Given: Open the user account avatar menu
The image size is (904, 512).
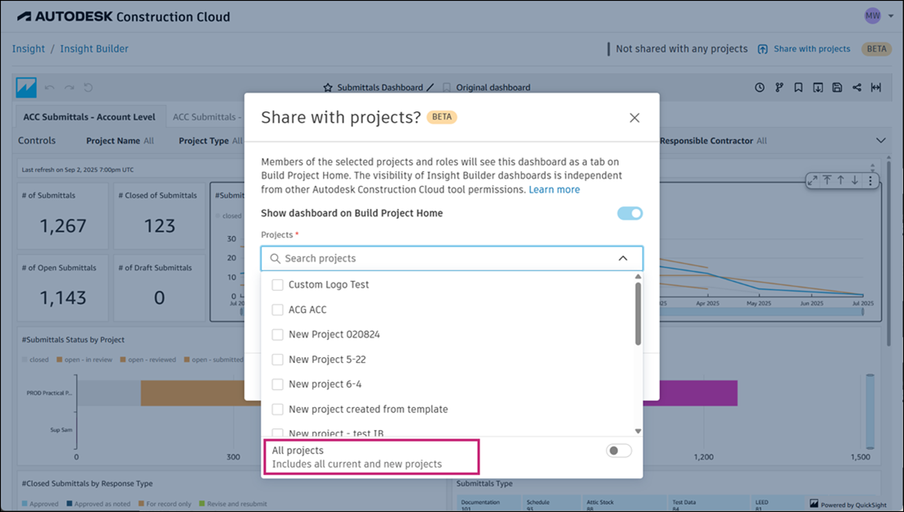Looking at the screenshot, I should pyautogui.click(x=872, y=16).
